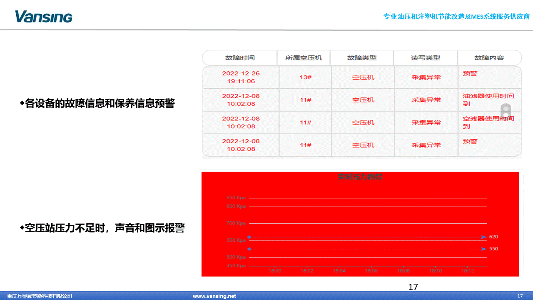This screenshot has width=533, height=300.
Task: Click the 读写类型 column header
Action: click(426, 58)
